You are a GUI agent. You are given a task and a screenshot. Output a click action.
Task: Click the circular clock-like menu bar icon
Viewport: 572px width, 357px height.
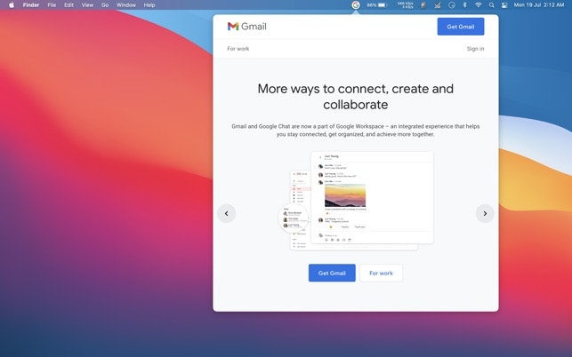452,5
